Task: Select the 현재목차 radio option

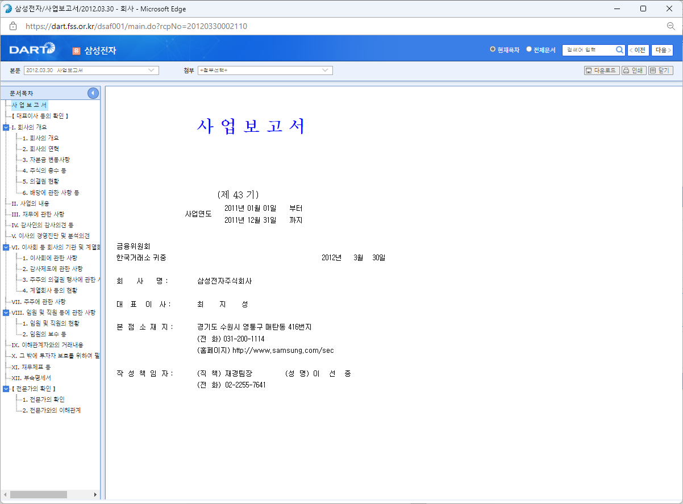Action: point(493,49)
